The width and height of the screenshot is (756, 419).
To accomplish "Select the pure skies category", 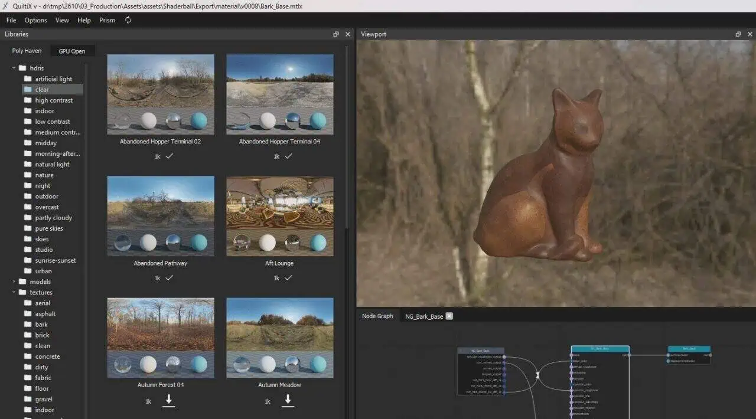I will tap(49, 228).
